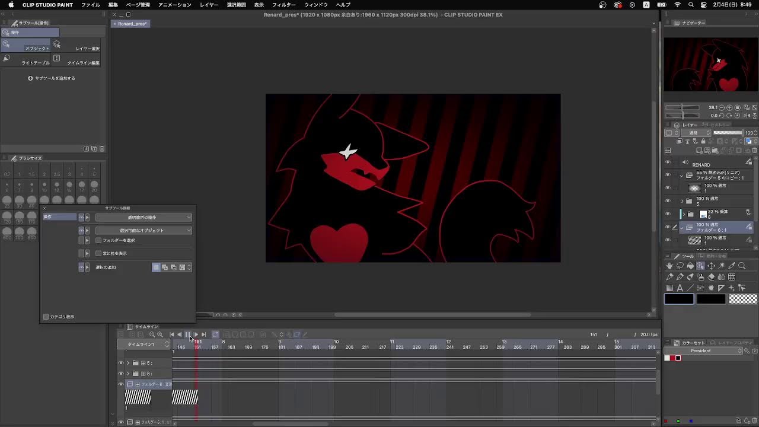Select the Text tool
The image size is (759, 427).
[680, 288]
